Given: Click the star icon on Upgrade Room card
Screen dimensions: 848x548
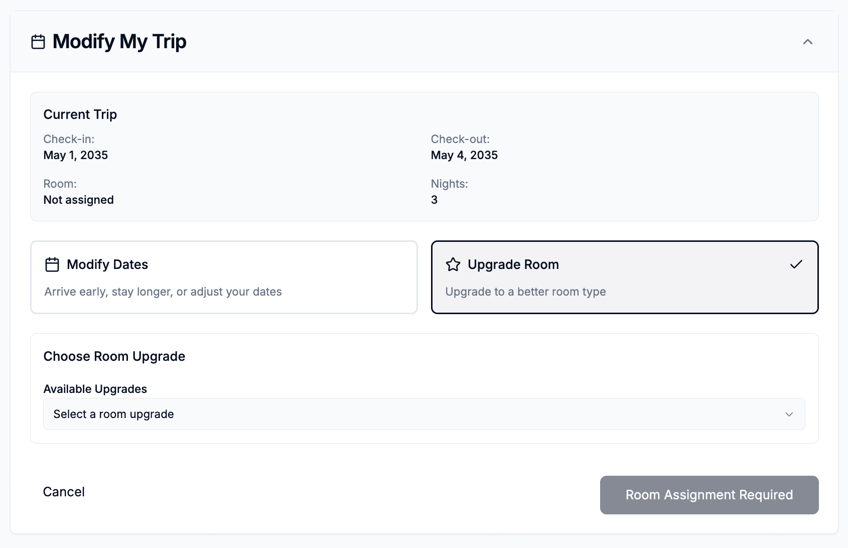Looking at the screenshot, I should tap(453, 264).
